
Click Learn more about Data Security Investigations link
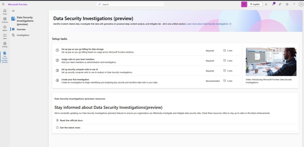tap(208, 24)
